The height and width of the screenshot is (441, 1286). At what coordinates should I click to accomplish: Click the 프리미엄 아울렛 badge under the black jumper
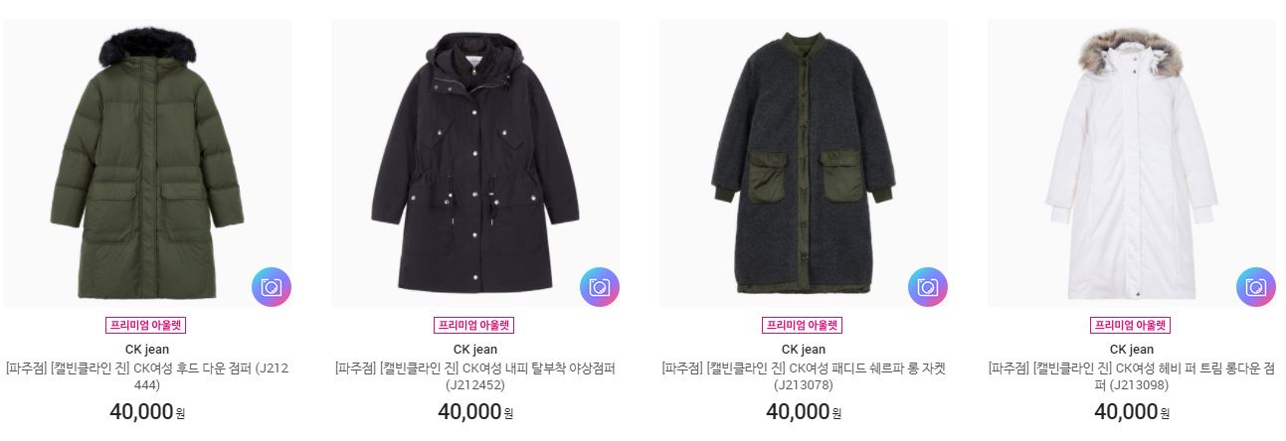[475, 325]
